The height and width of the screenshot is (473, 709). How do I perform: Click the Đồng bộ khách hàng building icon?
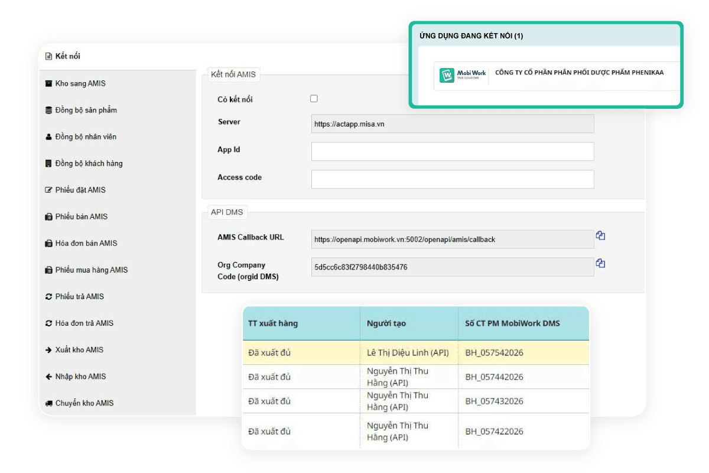48,163
